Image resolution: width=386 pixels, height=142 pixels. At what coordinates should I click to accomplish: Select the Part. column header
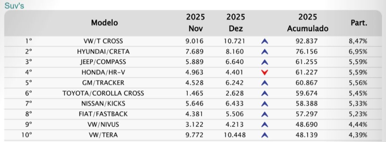pos(359,23)
